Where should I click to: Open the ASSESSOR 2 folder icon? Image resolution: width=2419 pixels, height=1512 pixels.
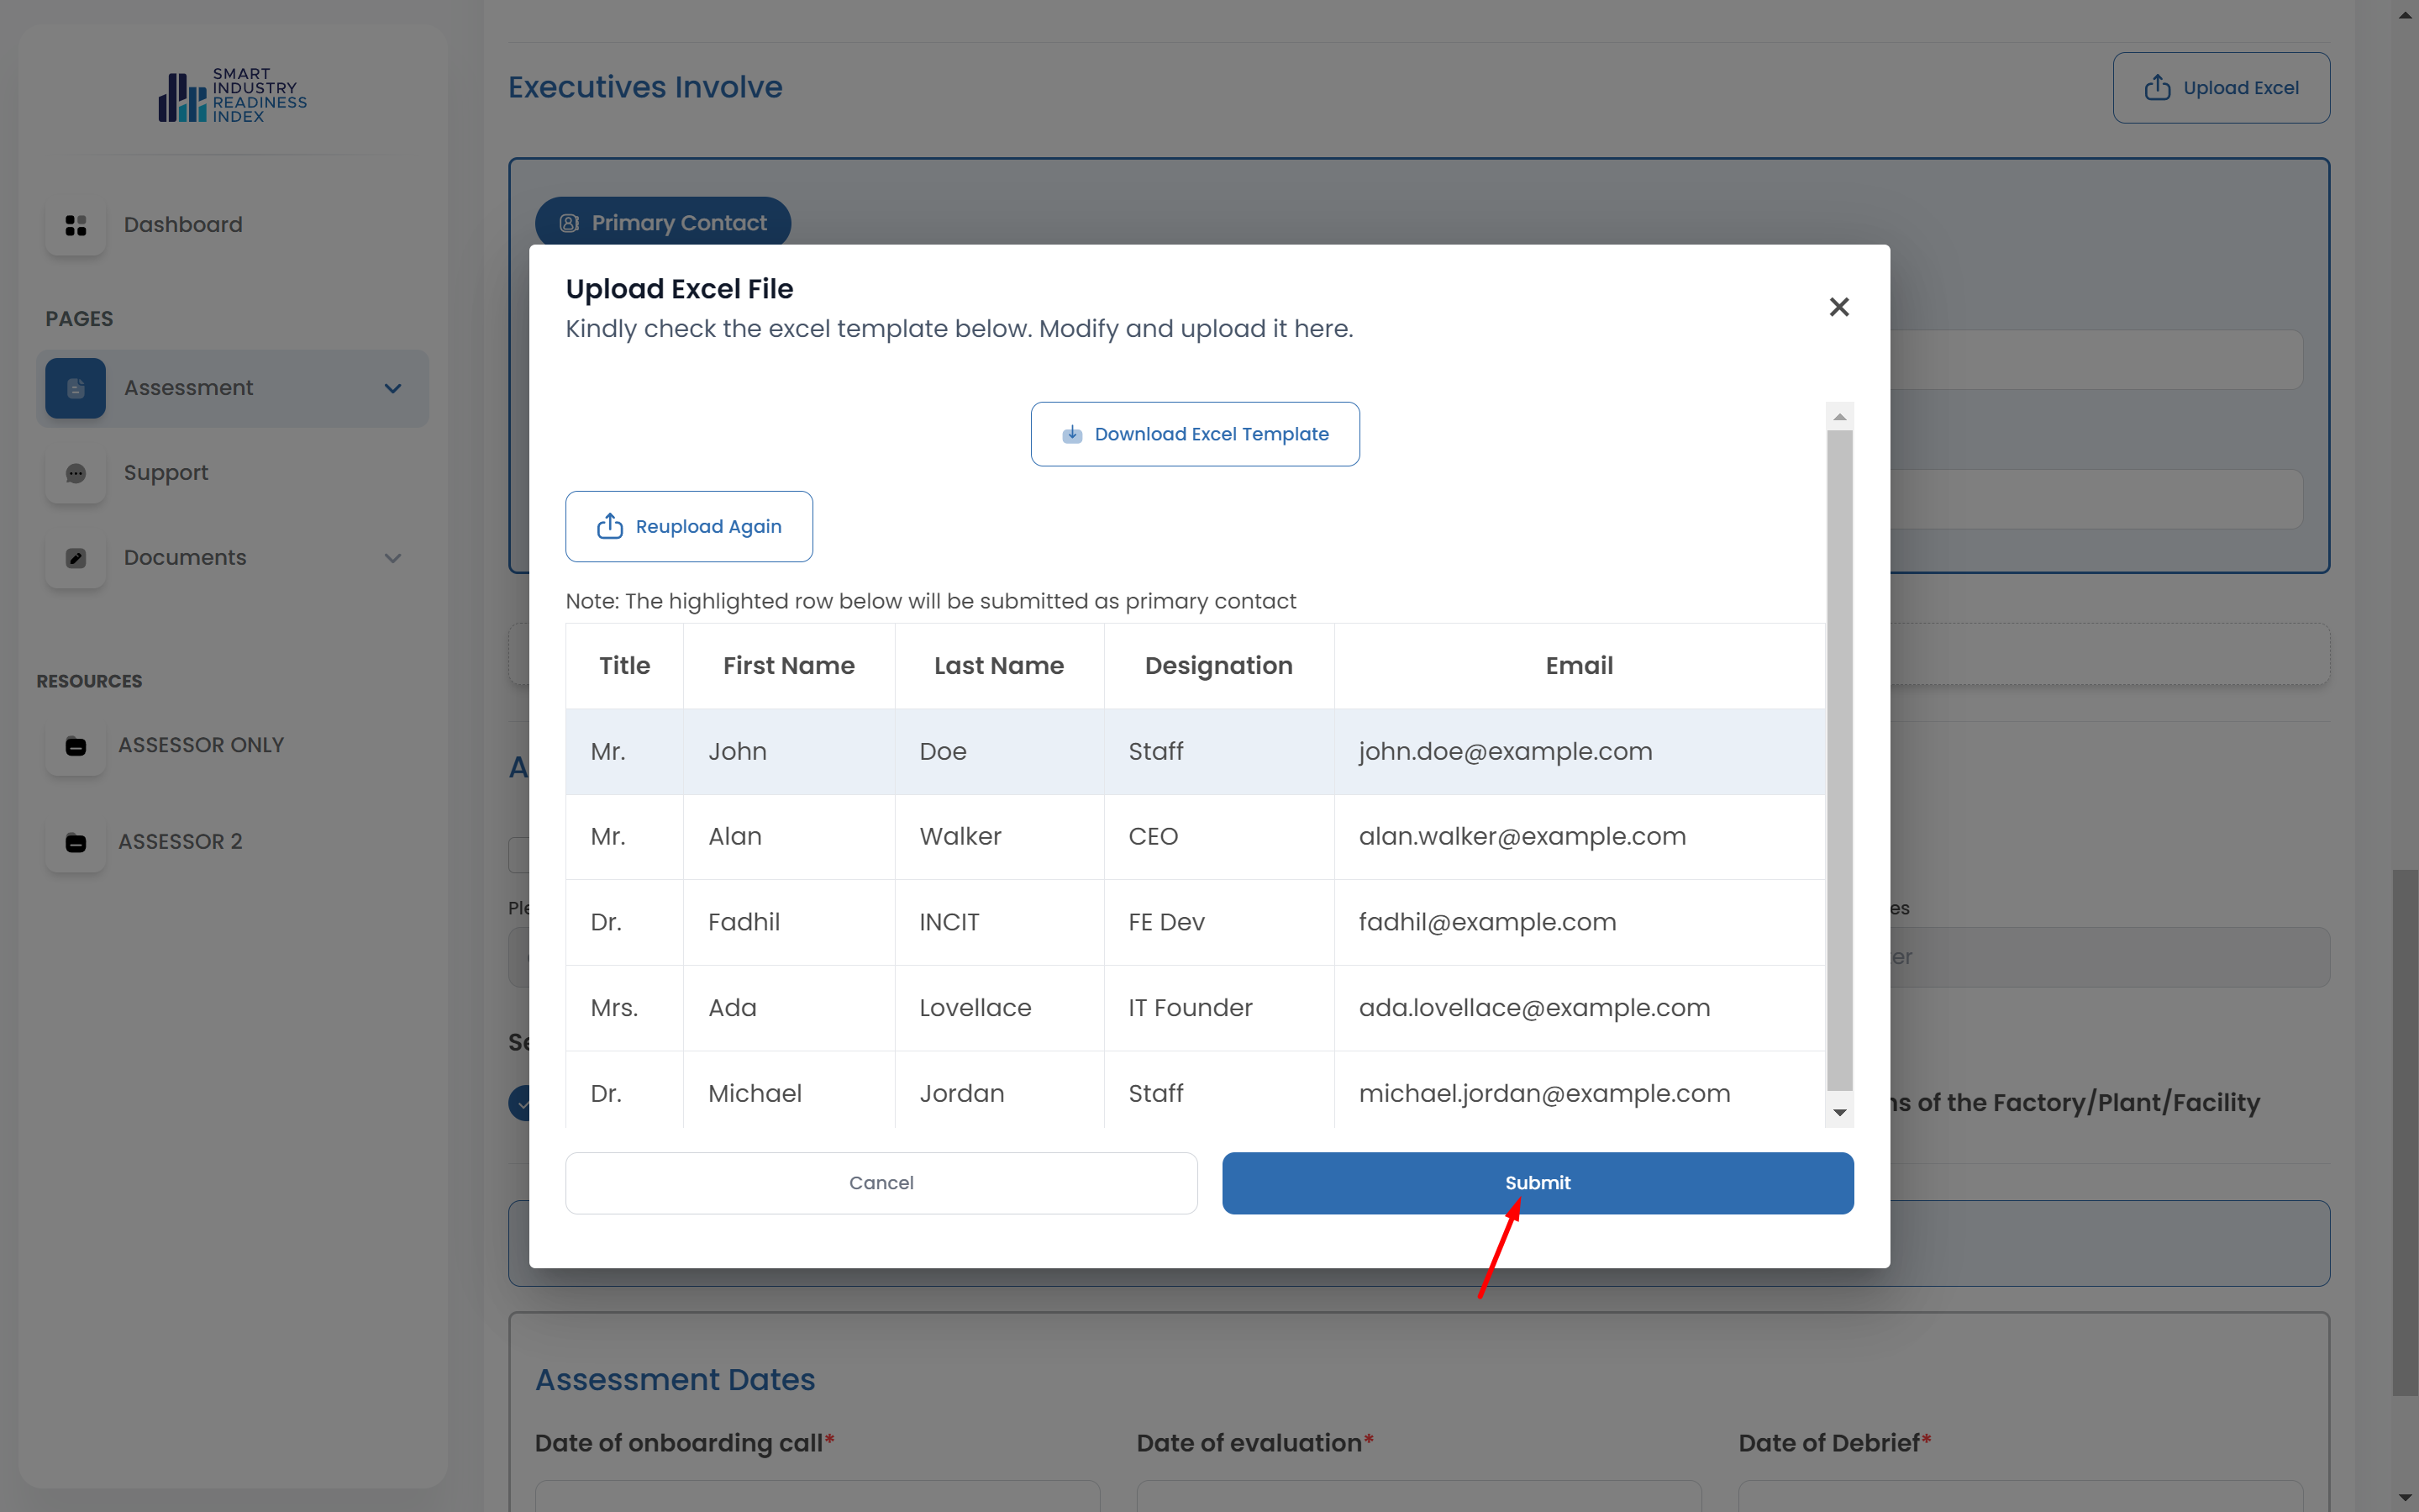(x=76, y=842)
